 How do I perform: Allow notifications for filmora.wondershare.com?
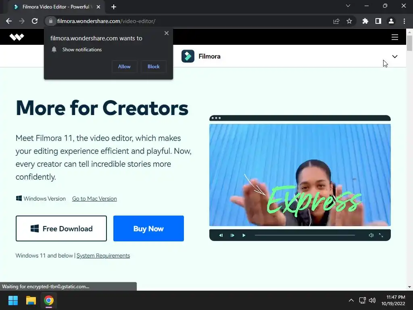click(x=124, y=67)
